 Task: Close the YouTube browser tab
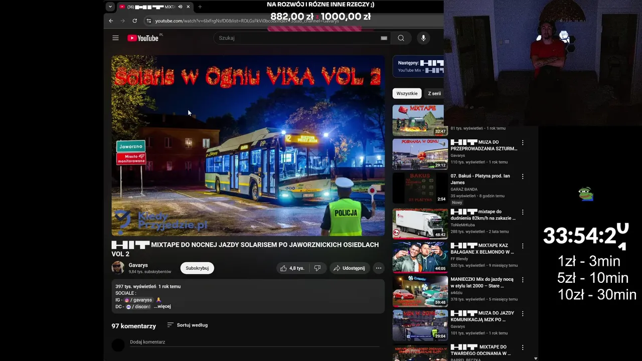pyautogui.click(x=188, y=7)
